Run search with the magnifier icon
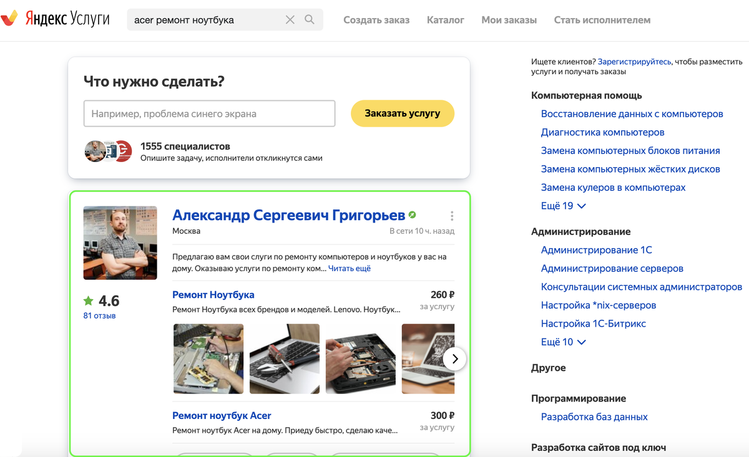Image resolution: width=749 pixels, height=457 pixels. pyautogui.click(x=310, y=20)
